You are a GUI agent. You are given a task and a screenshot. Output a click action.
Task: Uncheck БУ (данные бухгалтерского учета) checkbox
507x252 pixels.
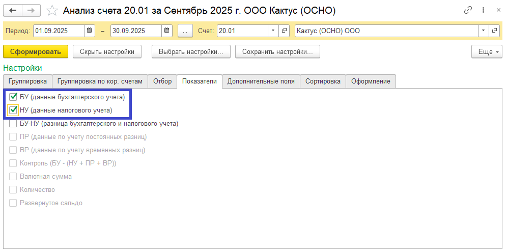click(13, 96)
